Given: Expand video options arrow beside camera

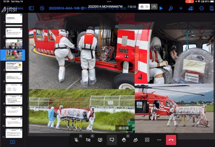Looking at the screenshot, I should [92, 136].
